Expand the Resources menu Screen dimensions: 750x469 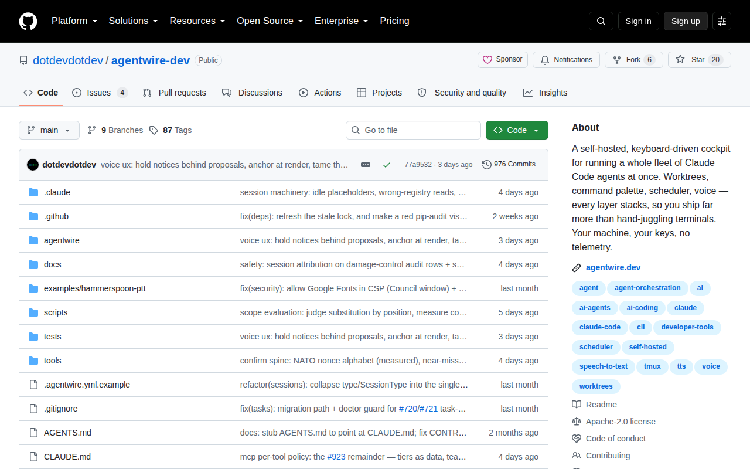point(197,21)
